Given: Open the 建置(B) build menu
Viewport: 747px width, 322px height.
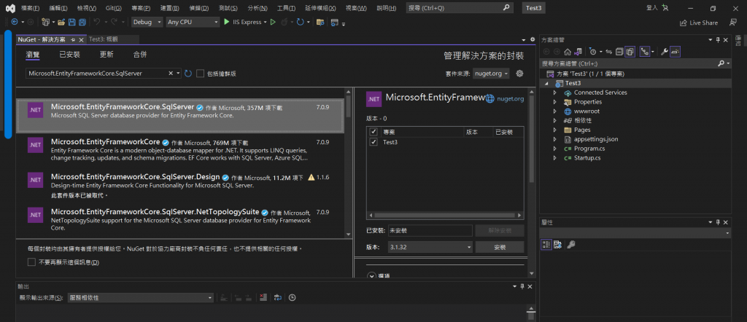Looking at the screenshot, I should click(170, 9).
